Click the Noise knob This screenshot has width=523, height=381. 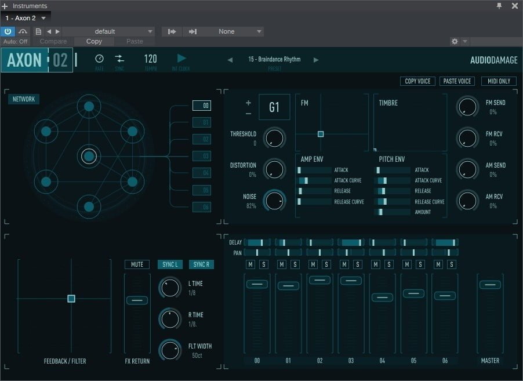click(274, 201)
